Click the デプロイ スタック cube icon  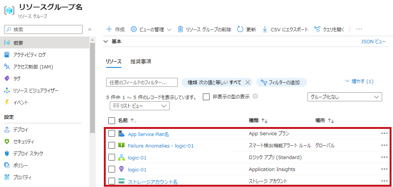point(7,153)
